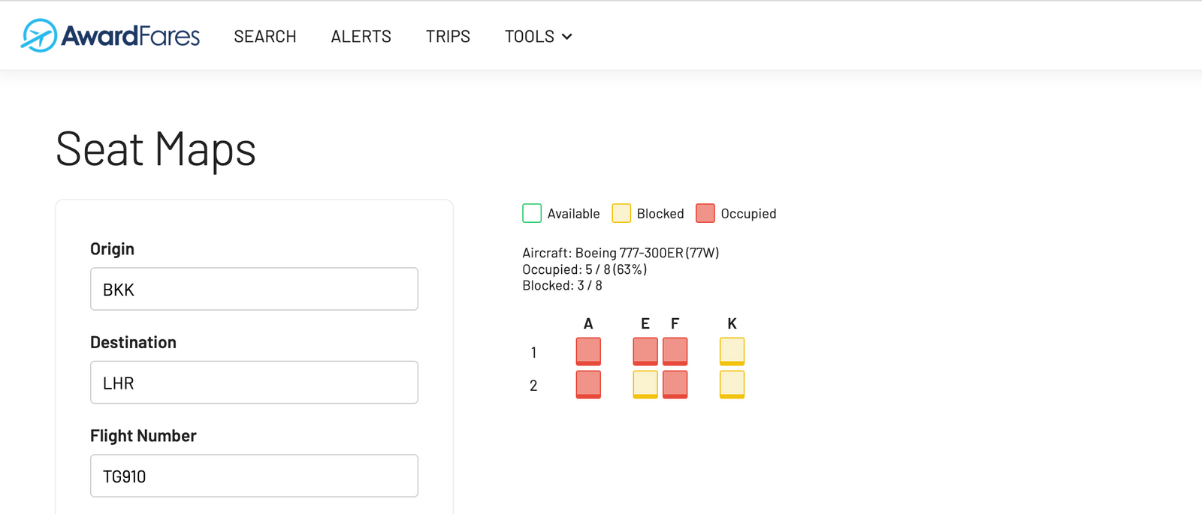The width and height of the screenshot is (1202, 514).
Task: Click the Available legend swatch
Action: (x=532, y=213)
